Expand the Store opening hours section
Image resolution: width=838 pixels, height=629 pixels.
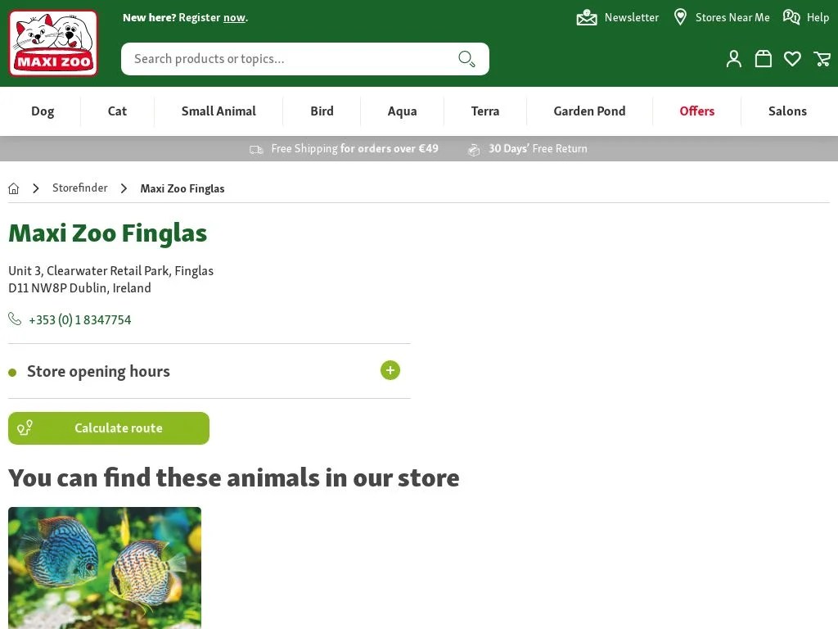[390, 370]
